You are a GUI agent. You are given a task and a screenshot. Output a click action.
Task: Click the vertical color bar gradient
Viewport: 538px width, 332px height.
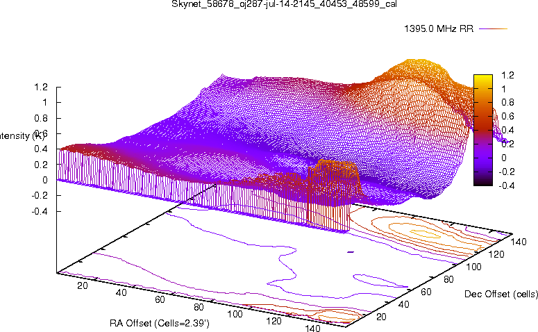coord(483,130)
